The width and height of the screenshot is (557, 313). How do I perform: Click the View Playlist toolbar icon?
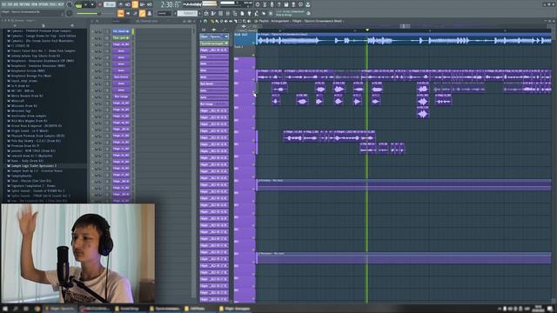[206, 13]
